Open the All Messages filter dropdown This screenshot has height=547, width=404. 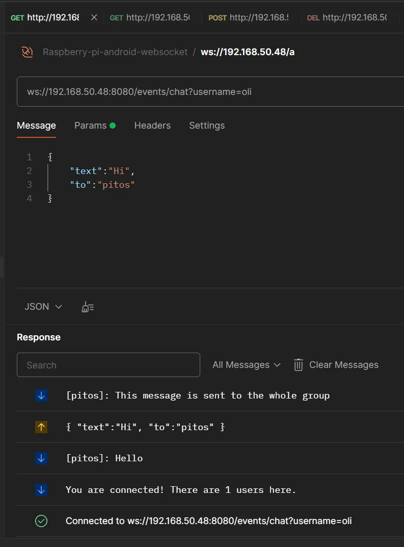(247, 365)
